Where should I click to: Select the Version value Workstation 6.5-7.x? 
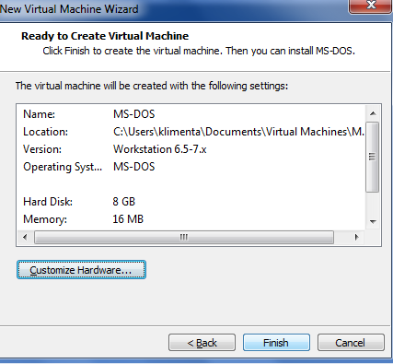click(160, 149)
